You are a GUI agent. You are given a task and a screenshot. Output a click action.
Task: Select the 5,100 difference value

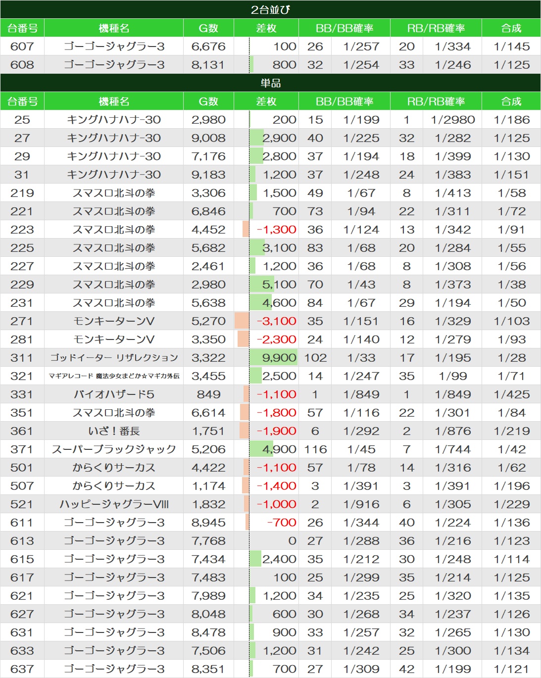[x=280, y=285]
